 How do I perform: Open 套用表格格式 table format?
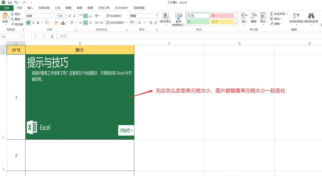(x=178, y=19)
